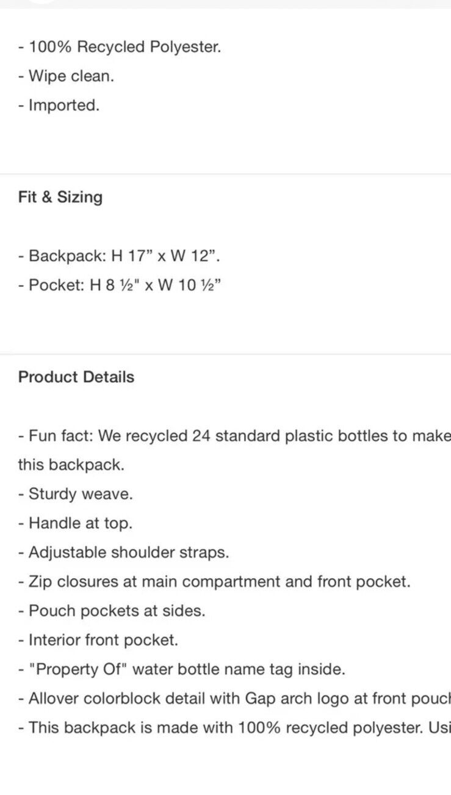Click the 'Pouch pockets at sides.' bullet
451x795 pixels.
pos(112,611)
